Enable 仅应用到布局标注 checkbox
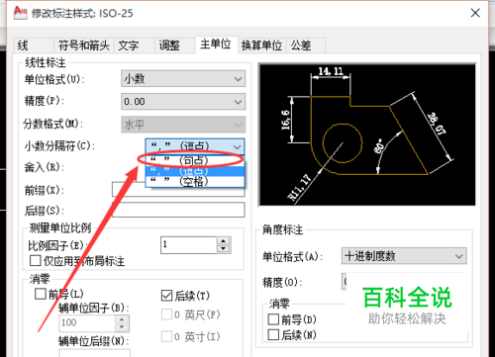Viewport: 495px width, 357px height. [x=36, y=261]
